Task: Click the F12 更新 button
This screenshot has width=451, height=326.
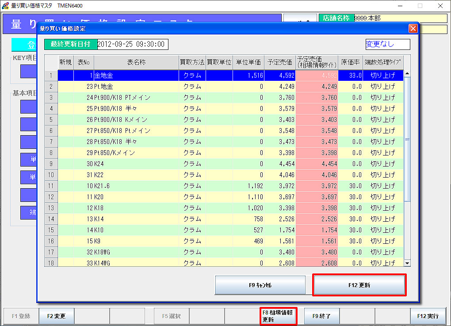Action: (x=359, y=285)
